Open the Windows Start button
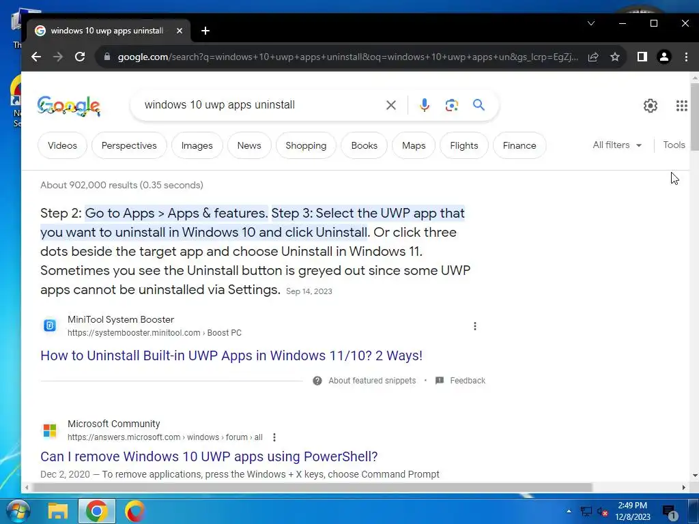 [x=18, y=511]
